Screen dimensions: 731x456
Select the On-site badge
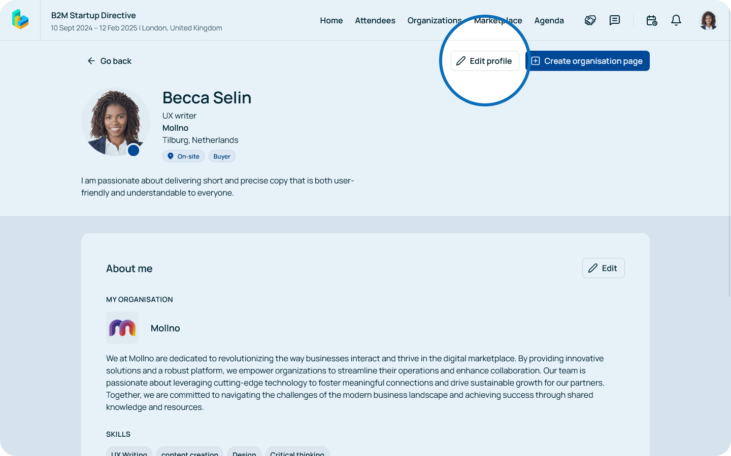pyautogui.click(x=183, y=156)
